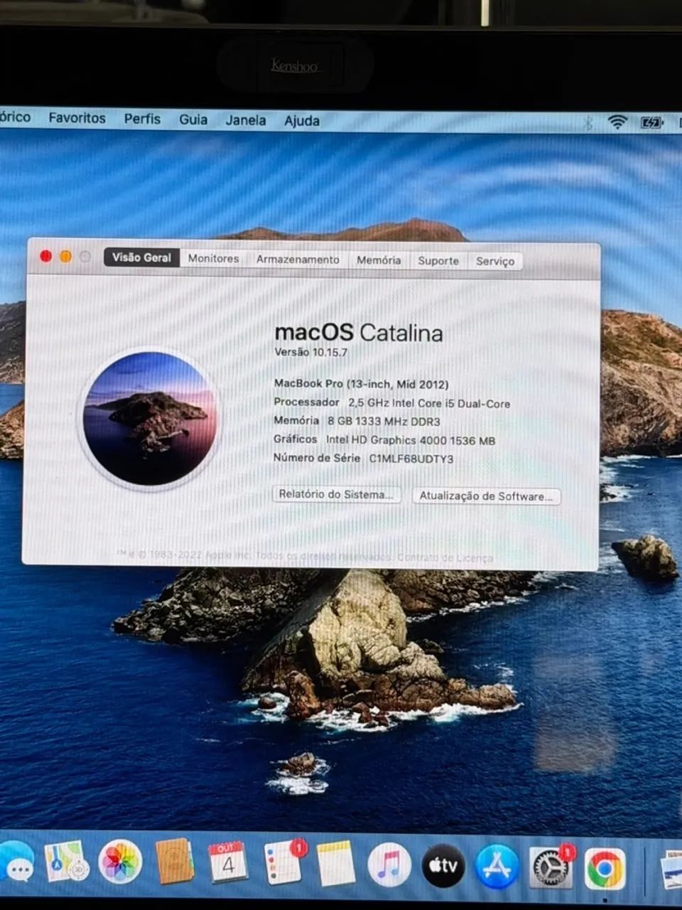This screenshot has width=682, height=910.
Task: Open Messages app in the Dock
Action: [16, 861]
